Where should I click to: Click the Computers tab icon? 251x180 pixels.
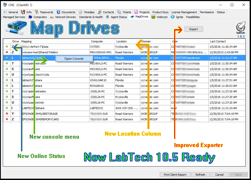coord(30,17)
